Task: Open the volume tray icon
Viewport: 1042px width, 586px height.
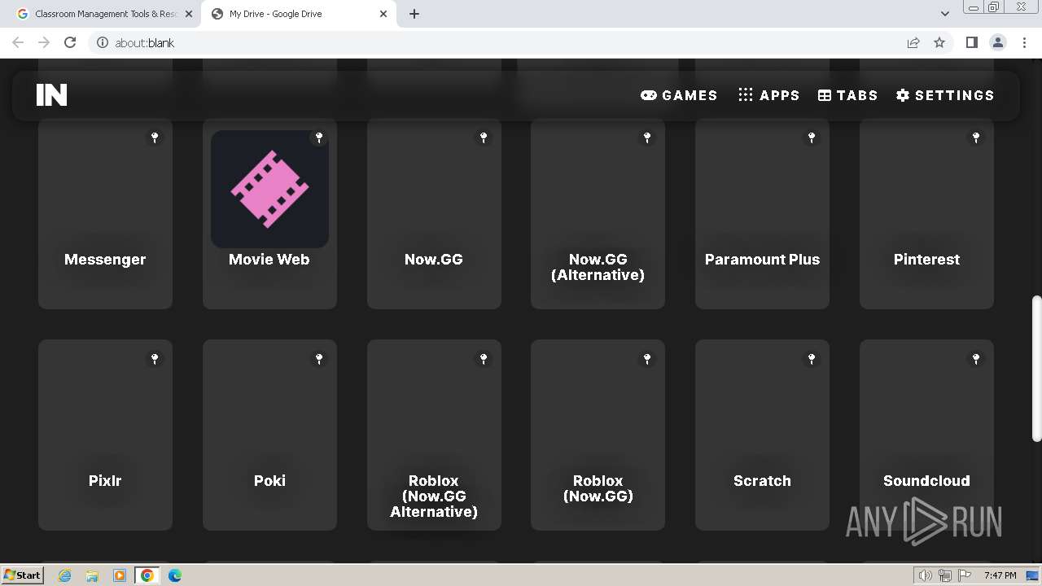Action: coord(926,575)
